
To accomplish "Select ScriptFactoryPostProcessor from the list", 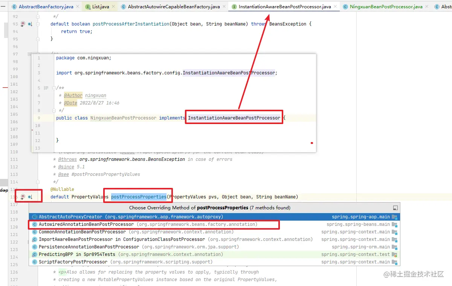I will tap(214, 262).
